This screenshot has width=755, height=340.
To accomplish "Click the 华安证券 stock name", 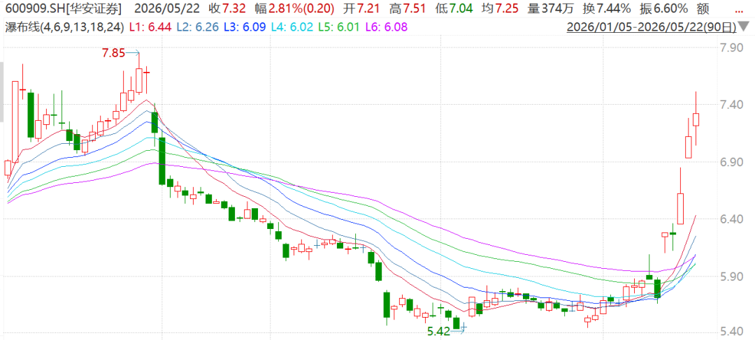I will [x=94, y=8].
